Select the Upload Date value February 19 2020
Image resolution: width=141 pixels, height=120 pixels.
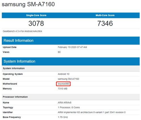point(72,47)
